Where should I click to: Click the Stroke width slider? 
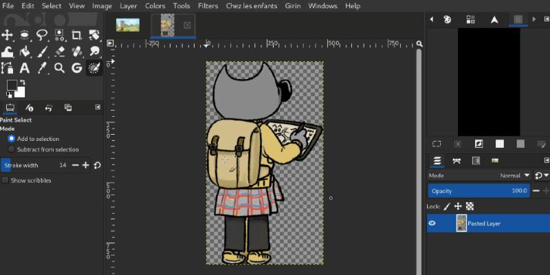click(35, 165)
